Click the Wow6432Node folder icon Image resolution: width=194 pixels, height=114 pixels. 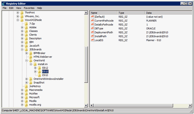[22, 20]
